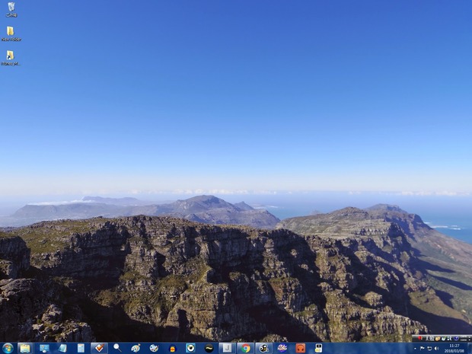Click the red dot on the language bar
This screenshot has height=354, width=472.
tap(420, 338)
